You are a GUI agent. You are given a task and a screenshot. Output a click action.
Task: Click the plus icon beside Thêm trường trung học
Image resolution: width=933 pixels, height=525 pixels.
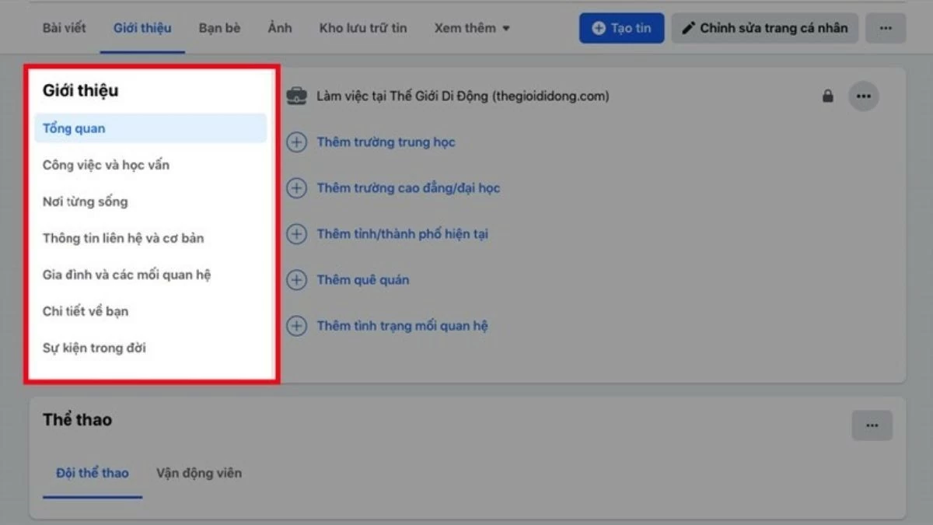[296, 142]
